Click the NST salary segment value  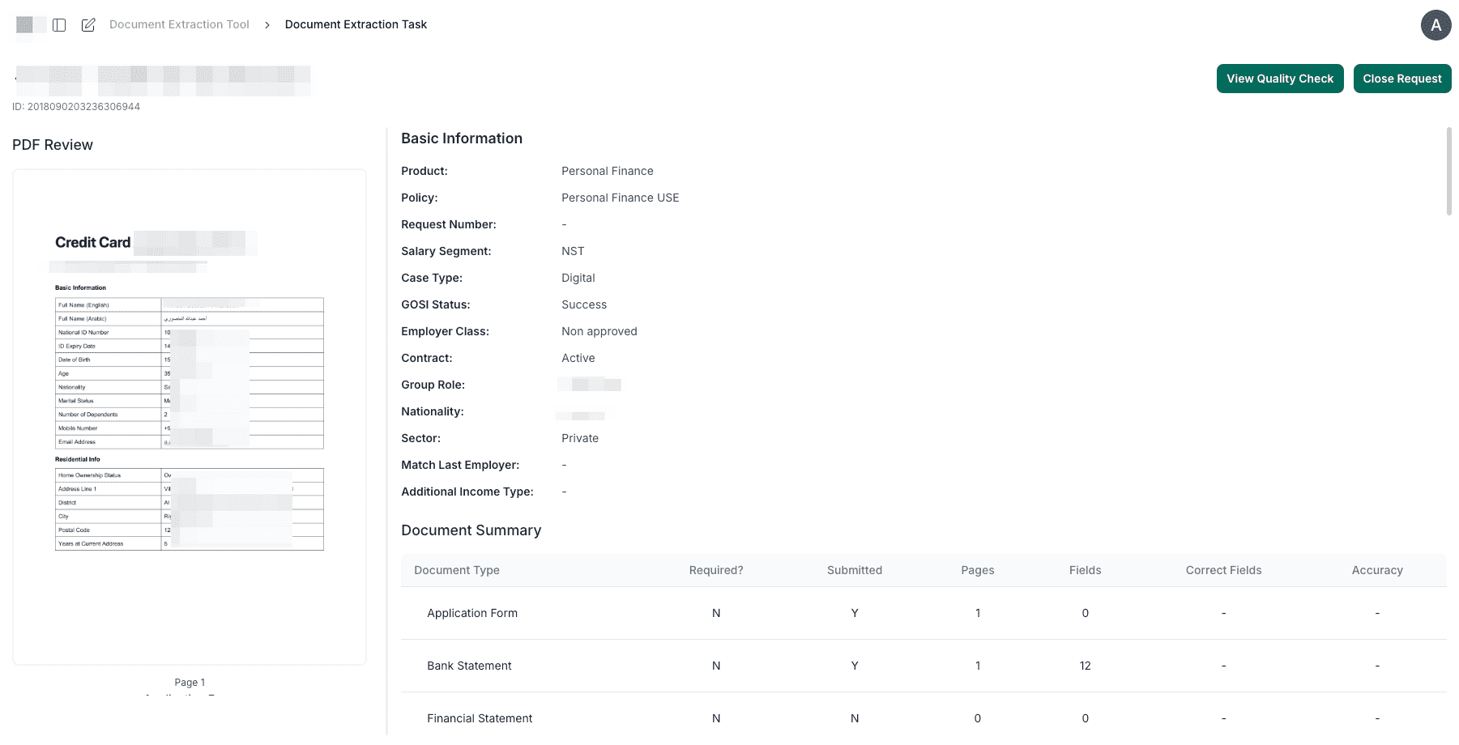[x=573, y=251]
